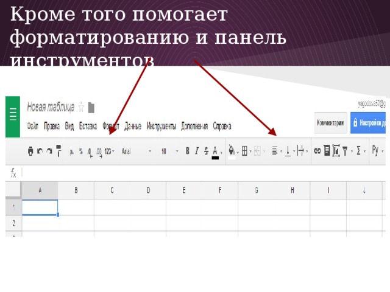Open the horizontal align options
This screenshot has height=292, width=390.
[x=275, y=151]
